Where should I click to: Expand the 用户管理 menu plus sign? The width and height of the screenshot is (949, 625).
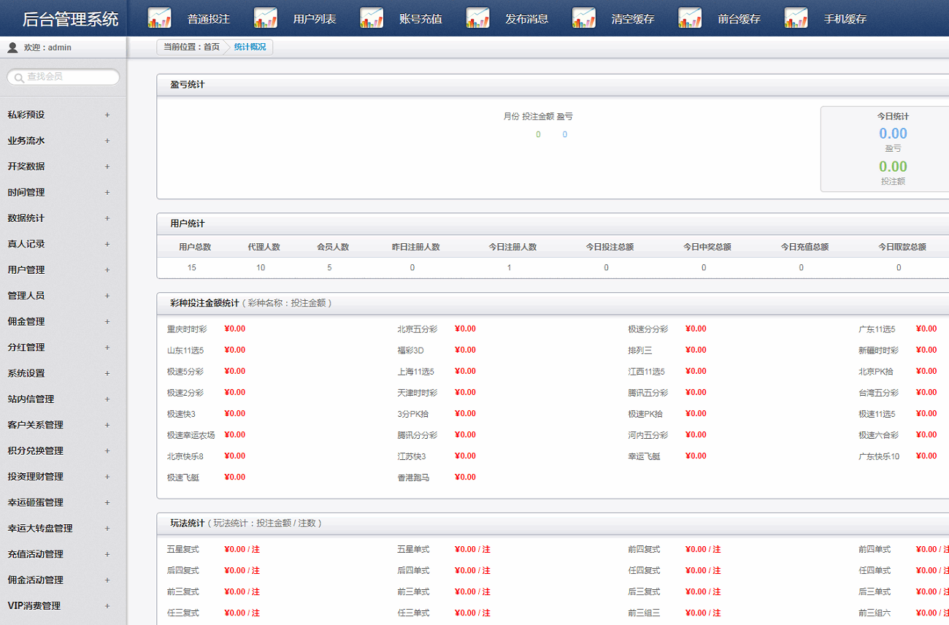click(107, 270)
